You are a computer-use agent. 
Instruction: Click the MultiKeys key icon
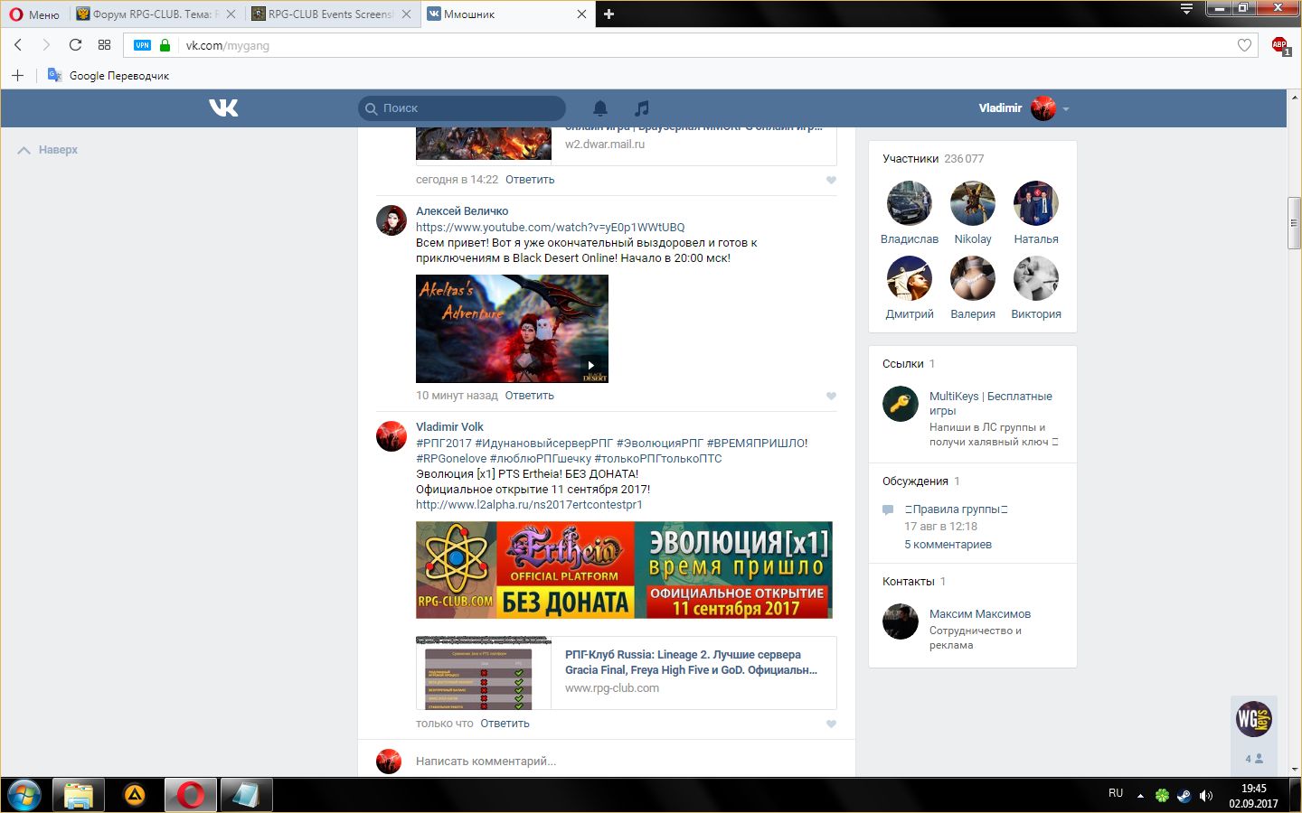901,404
